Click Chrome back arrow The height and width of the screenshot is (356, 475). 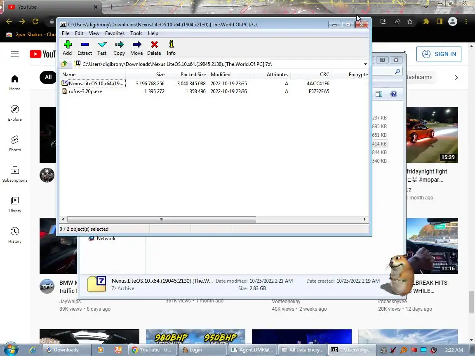9,21
